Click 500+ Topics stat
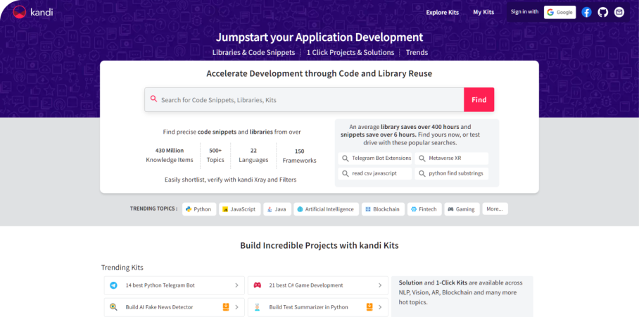 215,156
